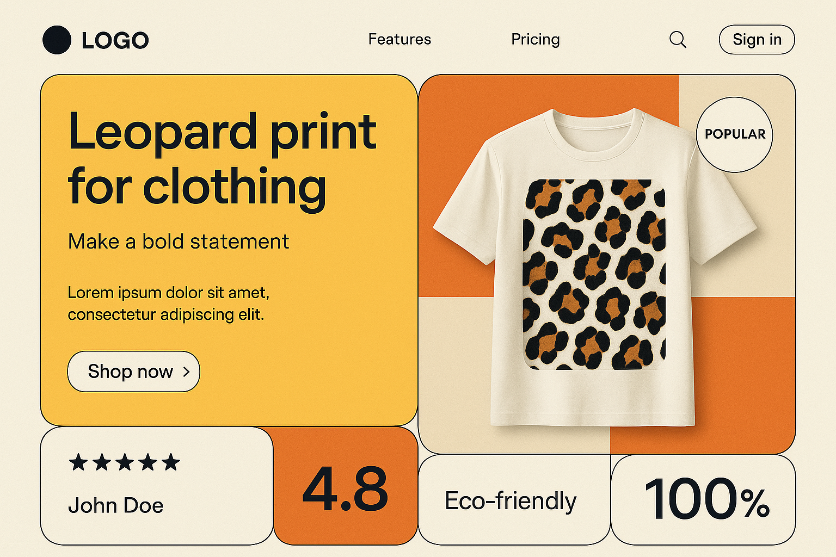This screenshot has width=836, height=557.
Task: Click the 4.8 rating orange tile
Action: (x=345, y=488)
